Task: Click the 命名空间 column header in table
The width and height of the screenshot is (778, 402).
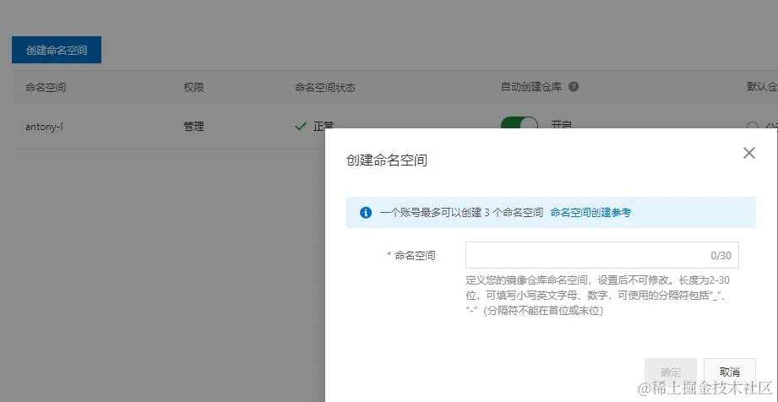Action: pyautogui.click(x=46, y=88)
